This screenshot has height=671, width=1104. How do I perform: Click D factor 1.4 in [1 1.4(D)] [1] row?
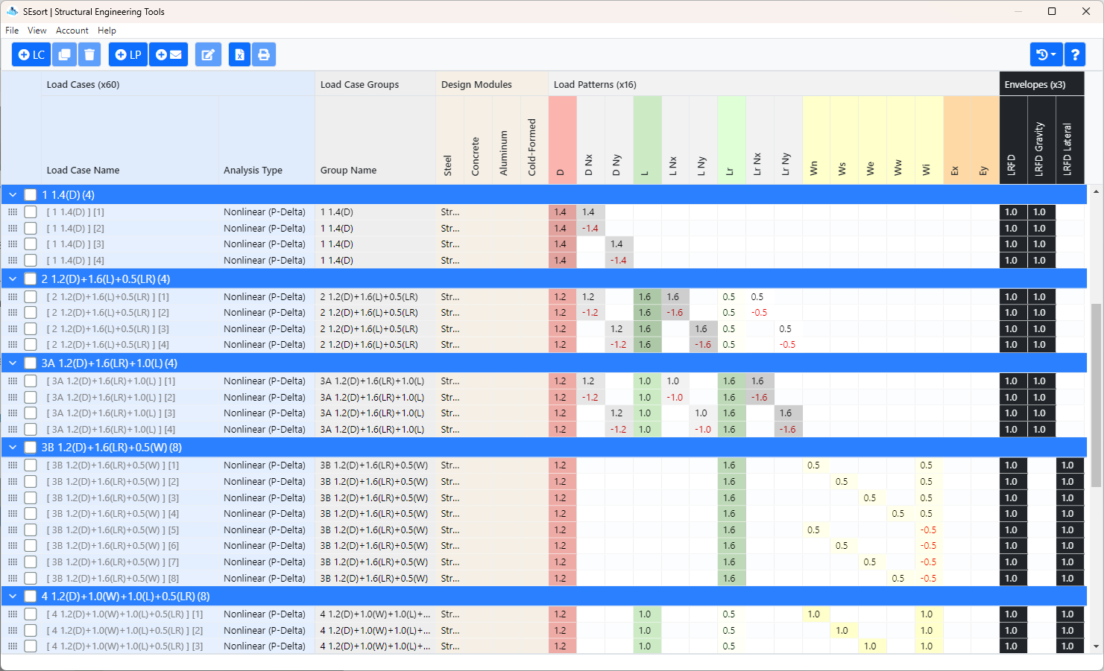[x=562, y=212]
